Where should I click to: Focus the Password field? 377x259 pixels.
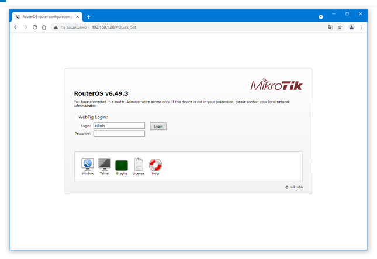(x=119, y=134)
